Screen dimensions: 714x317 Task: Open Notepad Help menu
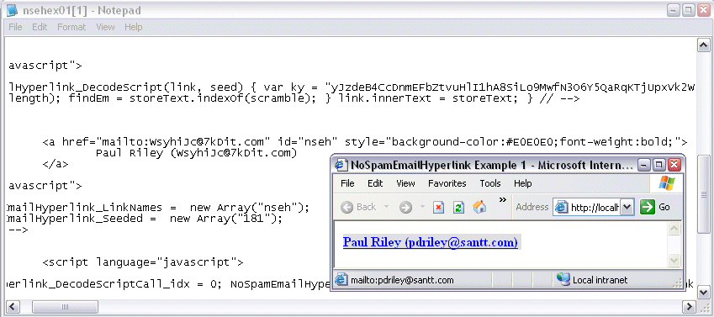coord(134,27)
